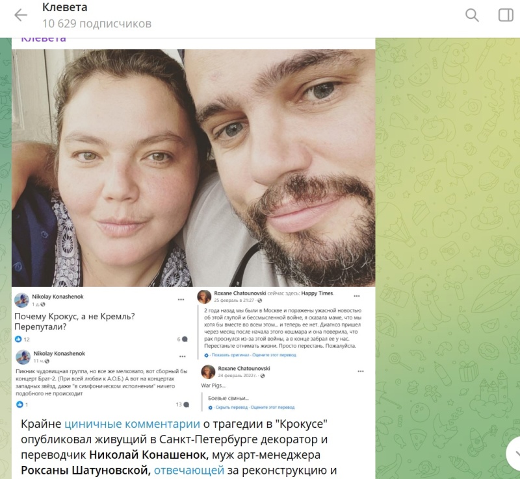Open the three-dot menu on the Пикник post
Screen dimensions: 520x479
[183, 356]
